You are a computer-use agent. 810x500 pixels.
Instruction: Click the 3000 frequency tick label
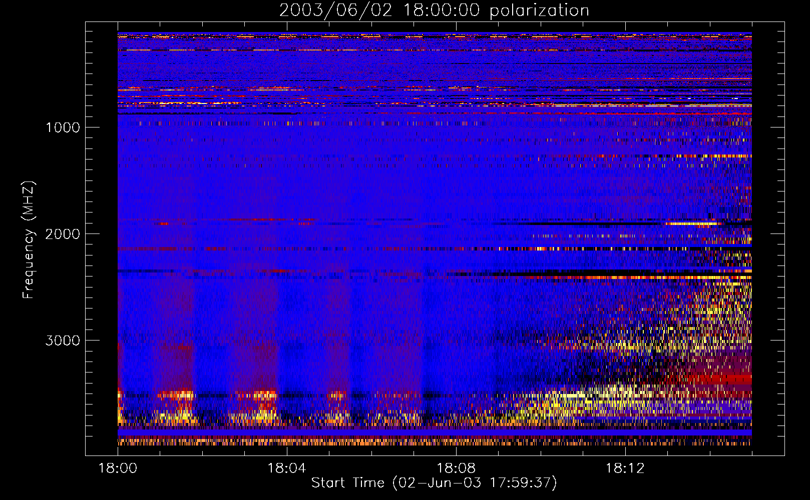(x=63, y=340)
